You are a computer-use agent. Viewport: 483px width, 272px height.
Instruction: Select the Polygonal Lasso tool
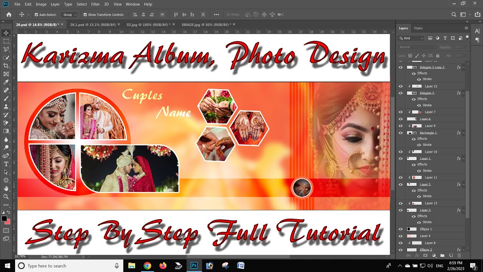pyautogui.click(x=6, y=49)
